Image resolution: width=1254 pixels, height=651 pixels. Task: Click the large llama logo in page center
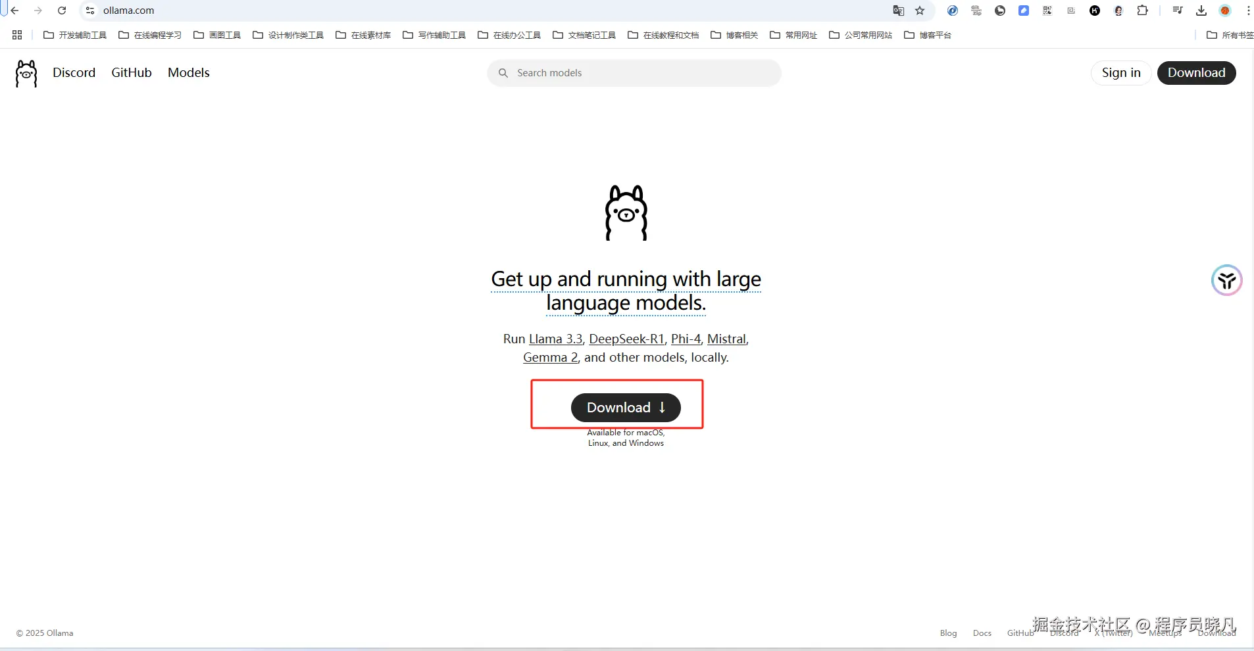[x=626, y=213]
